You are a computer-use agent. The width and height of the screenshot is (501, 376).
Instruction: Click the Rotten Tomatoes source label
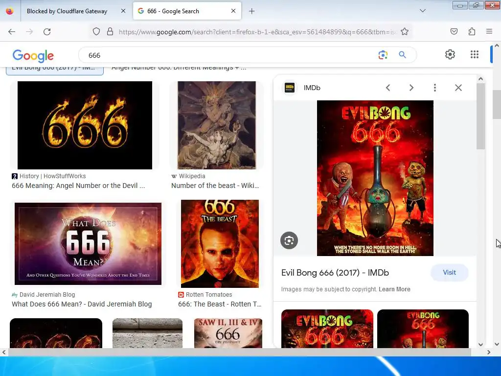(x=209, y=295)
